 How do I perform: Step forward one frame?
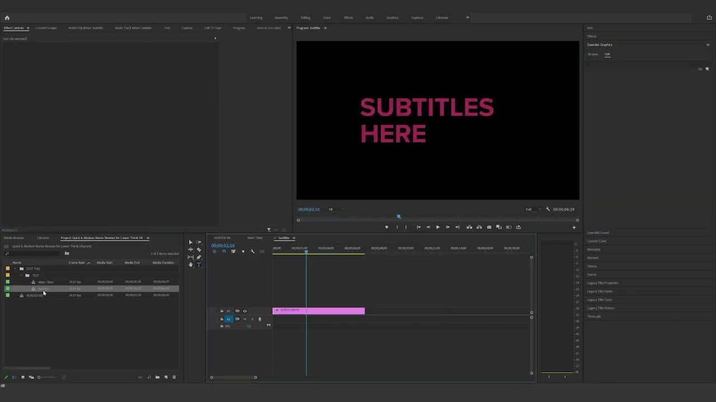click(447, 227)
